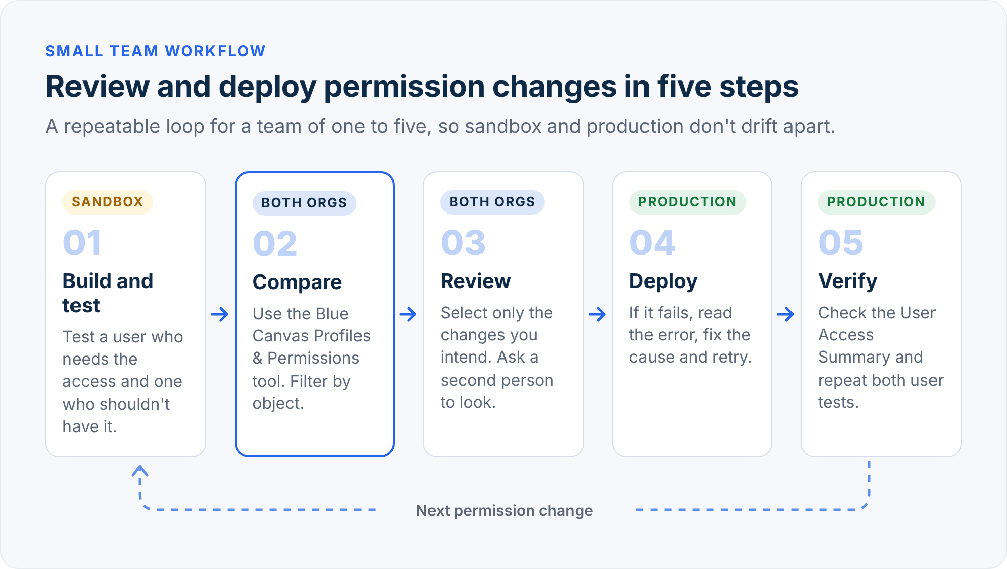Screen dimensions: 1007x569
Task: Click the step number 03
Action: 463,243
